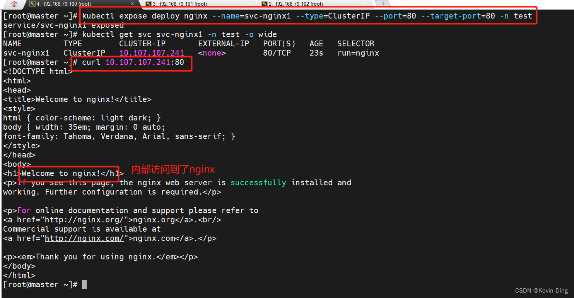Open the underlined http://nginx.org/ link
574x298 pixels.
(x=84, y=220)
